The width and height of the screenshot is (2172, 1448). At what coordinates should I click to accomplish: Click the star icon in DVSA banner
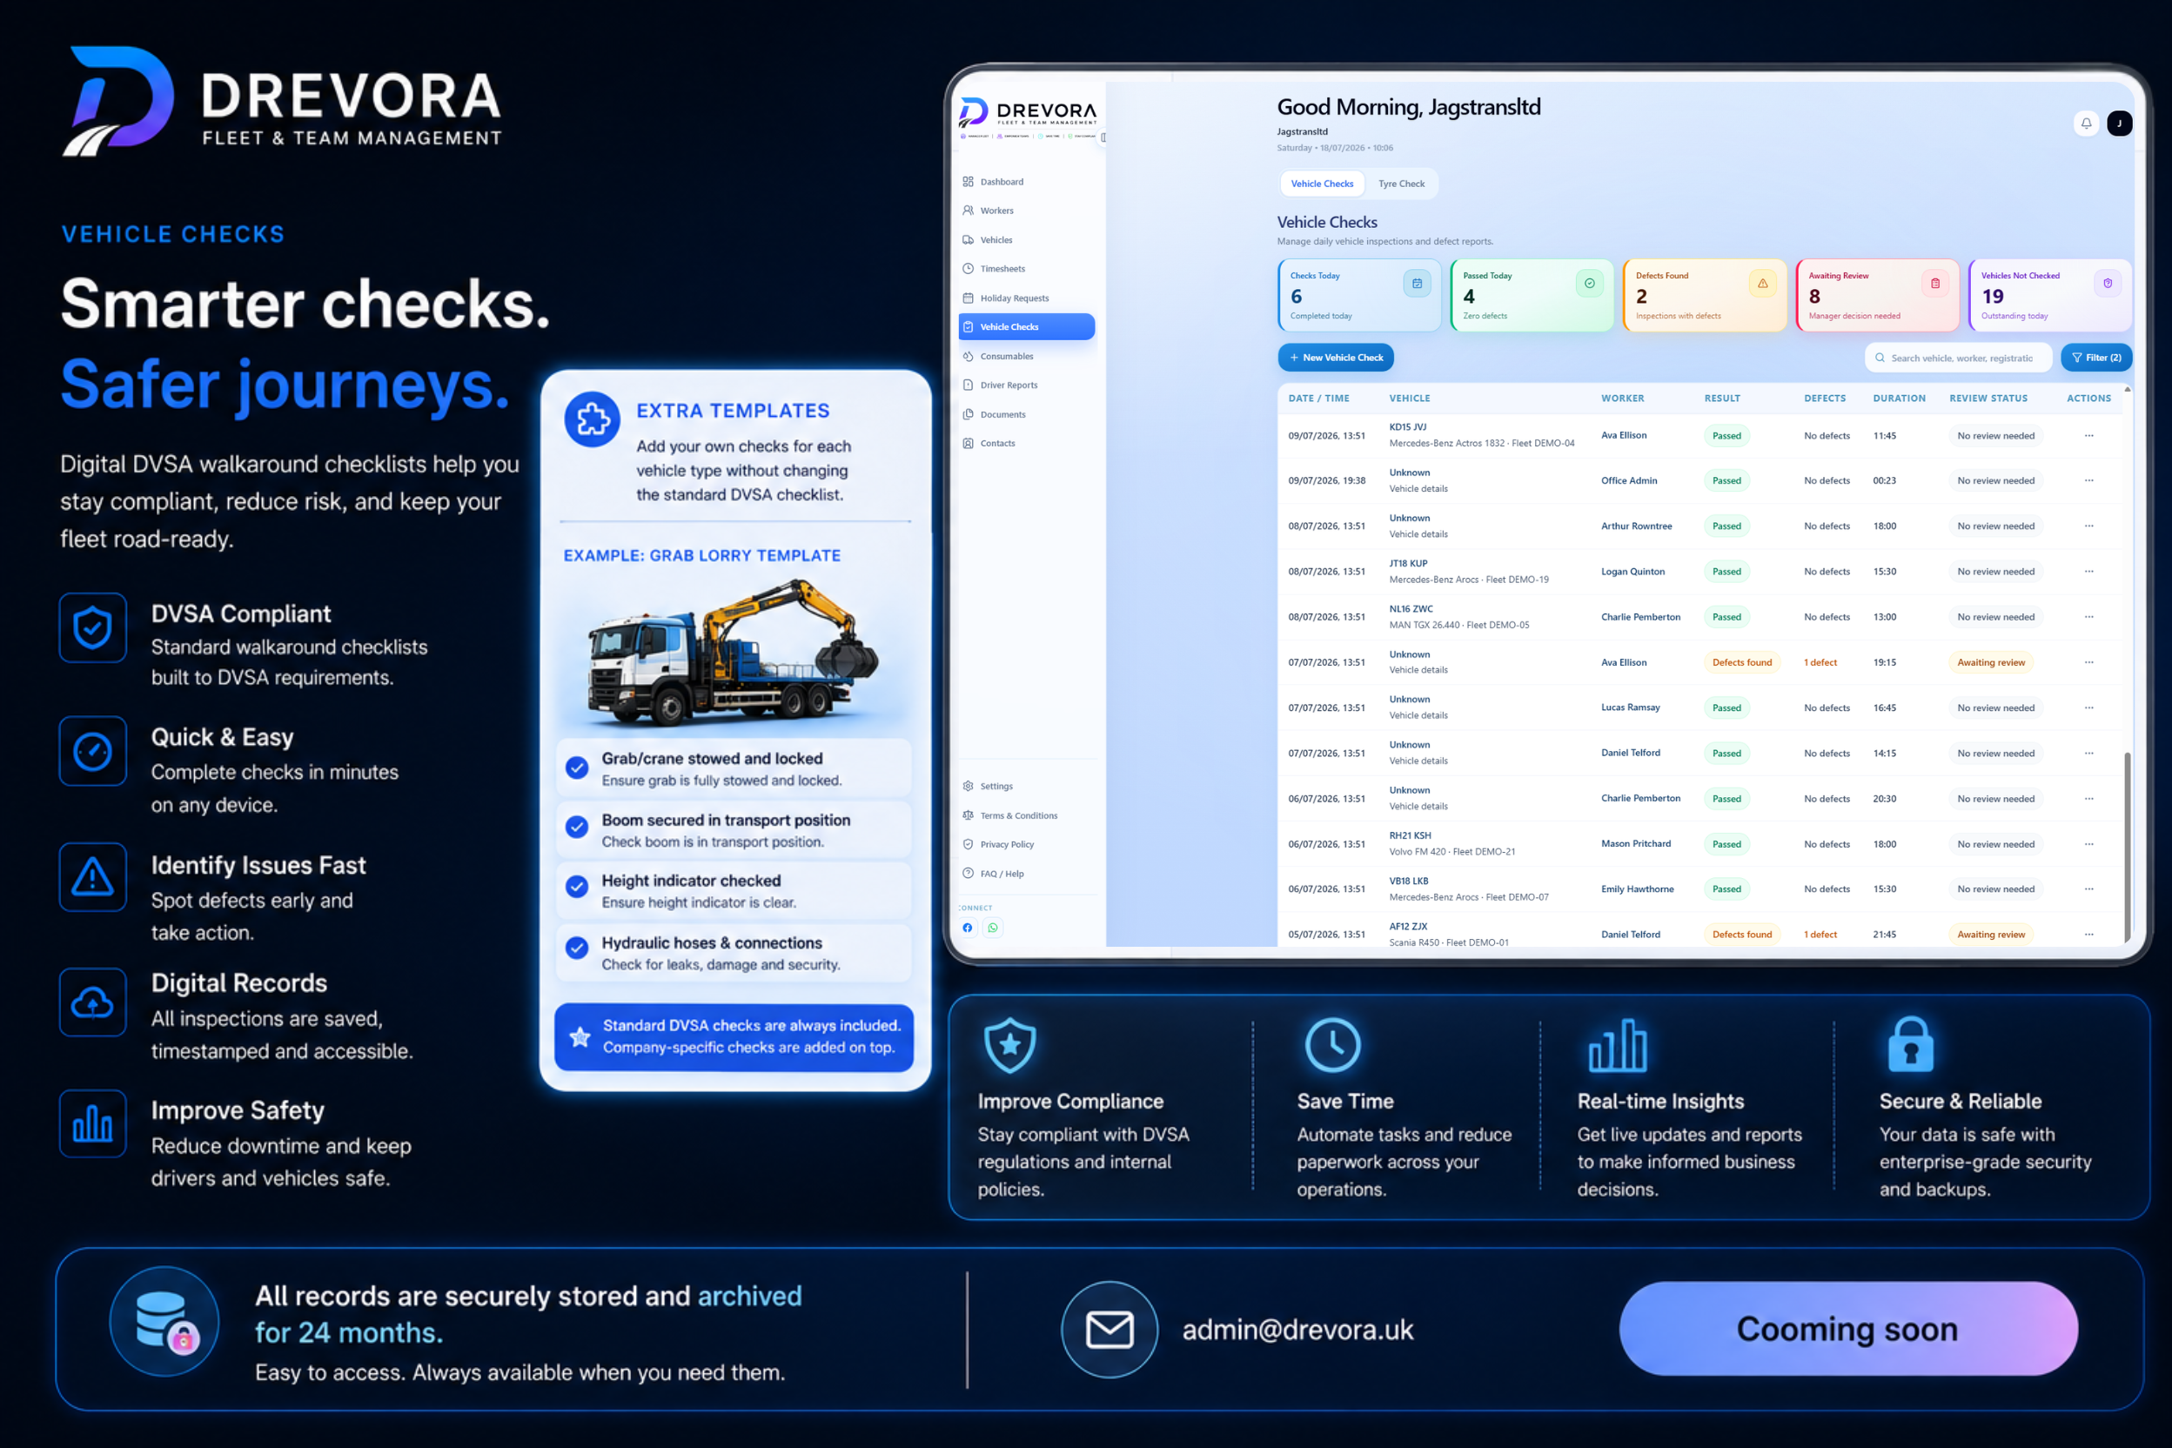[580, 1037]
